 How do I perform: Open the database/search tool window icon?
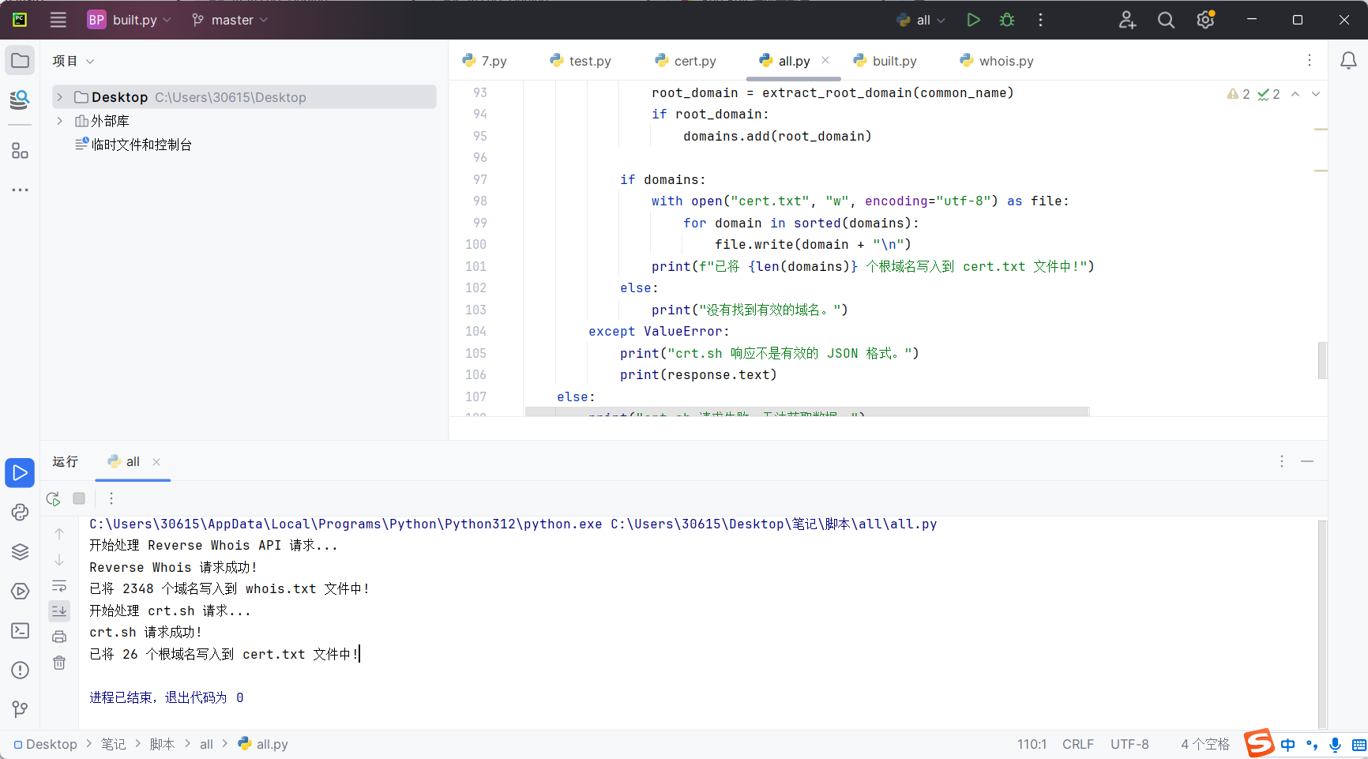point(20,100)
